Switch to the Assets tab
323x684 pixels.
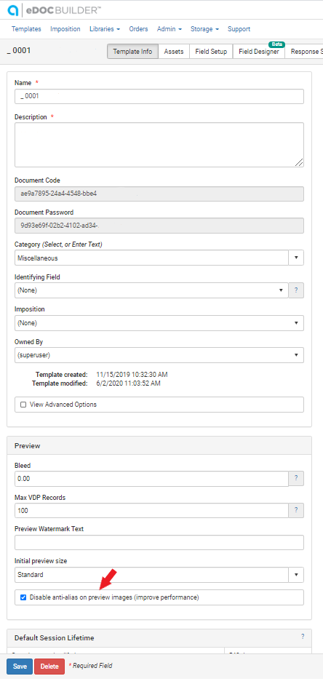(174, 52)
